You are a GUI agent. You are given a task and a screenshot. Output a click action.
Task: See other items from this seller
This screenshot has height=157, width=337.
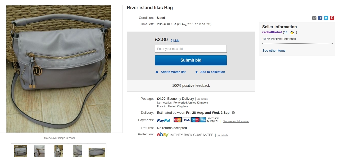click(x=274, y=51)
